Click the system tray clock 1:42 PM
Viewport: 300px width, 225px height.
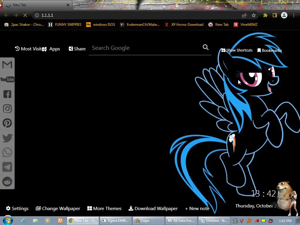point(285,221)
